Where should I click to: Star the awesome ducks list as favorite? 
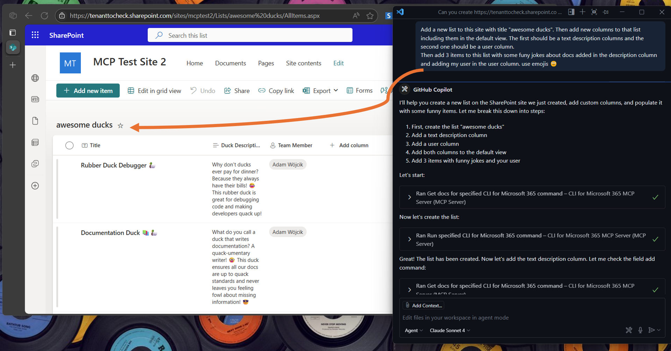click(120, 125)
